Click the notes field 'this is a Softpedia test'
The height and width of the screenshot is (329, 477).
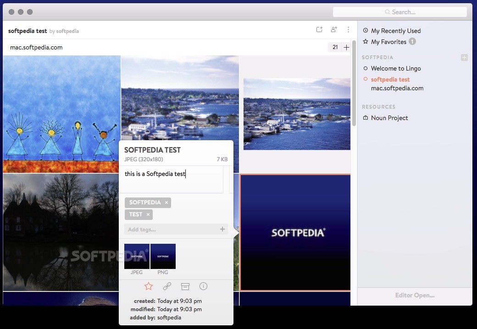(171, 179)
